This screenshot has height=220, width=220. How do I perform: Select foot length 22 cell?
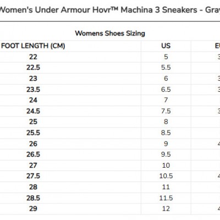click(x=33, y=57)
